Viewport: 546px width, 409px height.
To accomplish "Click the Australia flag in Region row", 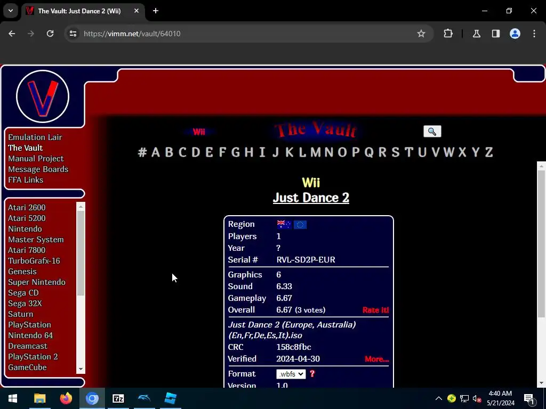I will click(x=284, y=224).
